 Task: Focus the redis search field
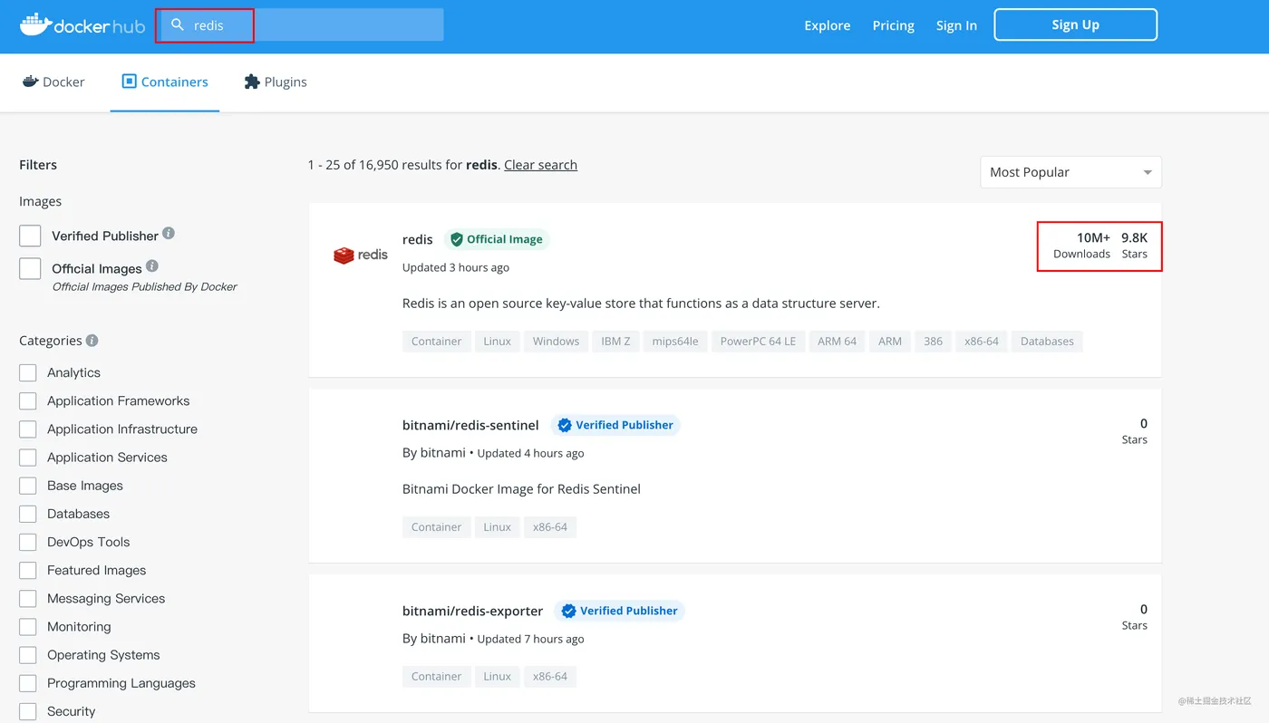(x=302, y=25)
